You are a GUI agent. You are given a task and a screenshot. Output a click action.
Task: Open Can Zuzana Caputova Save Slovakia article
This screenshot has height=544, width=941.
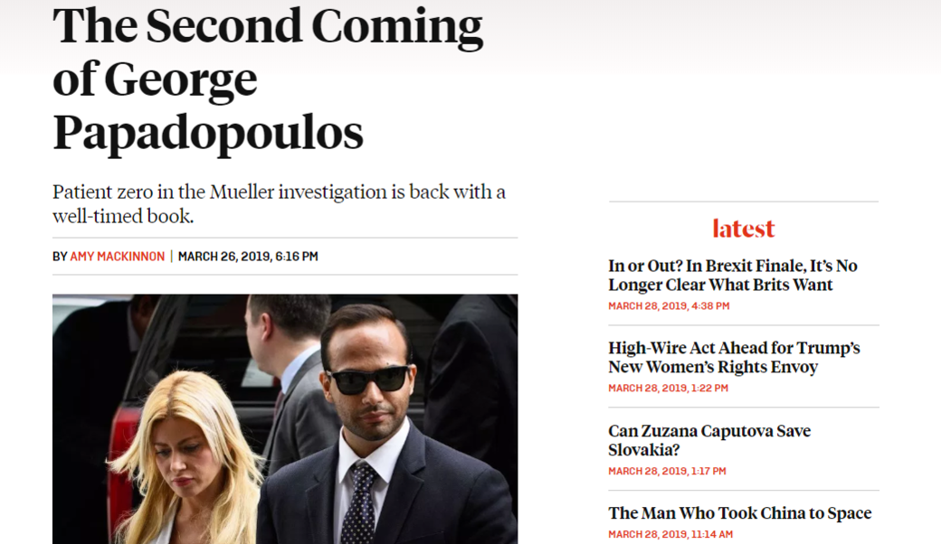(x=709, y=440)
